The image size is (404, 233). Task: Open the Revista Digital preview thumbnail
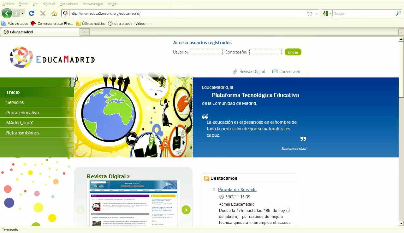click(133, 203)
